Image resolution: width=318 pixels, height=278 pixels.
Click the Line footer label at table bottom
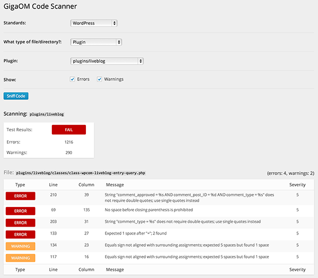coord(54,270)
